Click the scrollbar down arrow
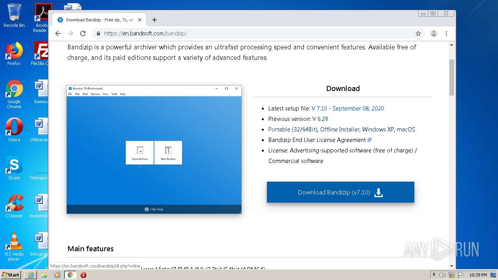498x280 pixels. point(452,266)
